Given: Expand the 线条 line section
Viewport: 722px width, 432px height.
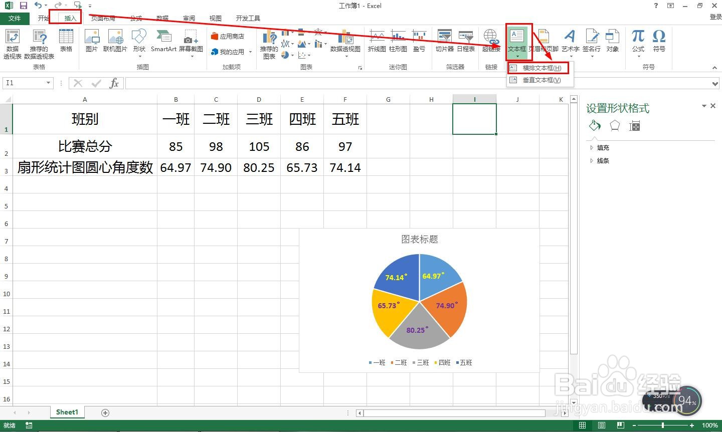Looking at the screenshot, I should pos(603,161).
